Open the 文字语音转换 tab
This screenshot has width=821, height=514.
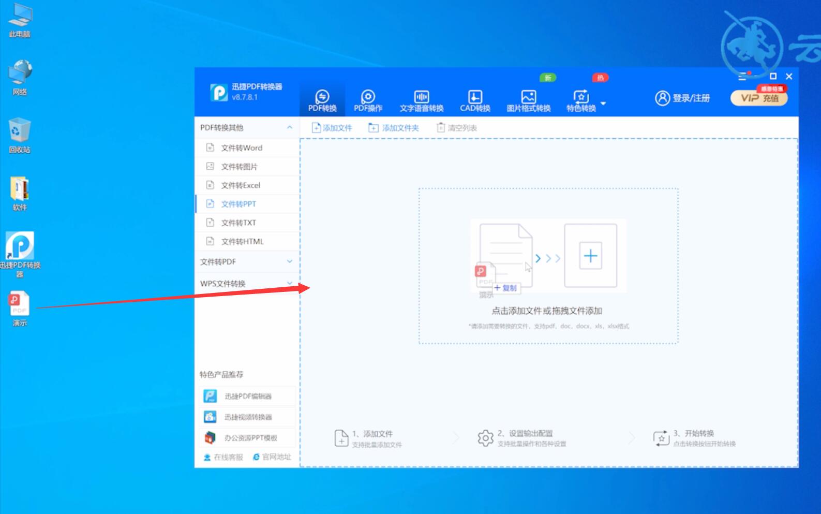[421, 100]
